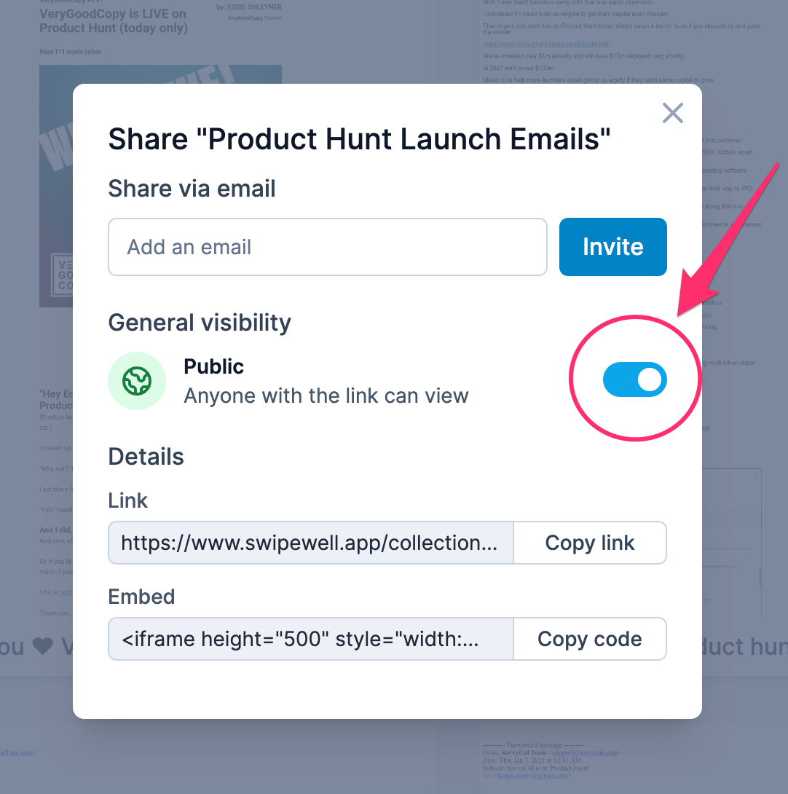Click the VeryGoodCopy logo box in thumbnail
Image resolution: width=788 pixels, height=794 pixels.
(x=63, y=275)
